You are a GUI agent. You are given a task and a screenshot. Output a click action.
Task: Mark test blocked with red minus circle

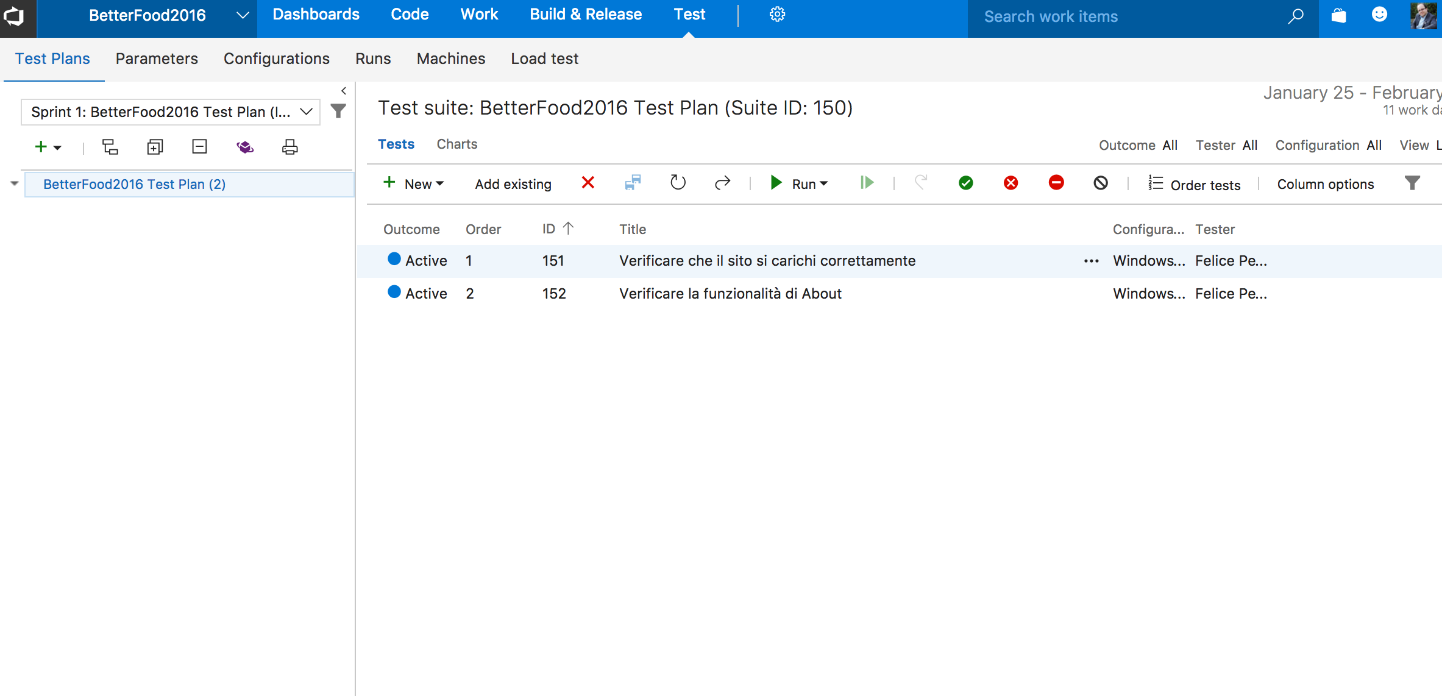[x=1056, y=182]
